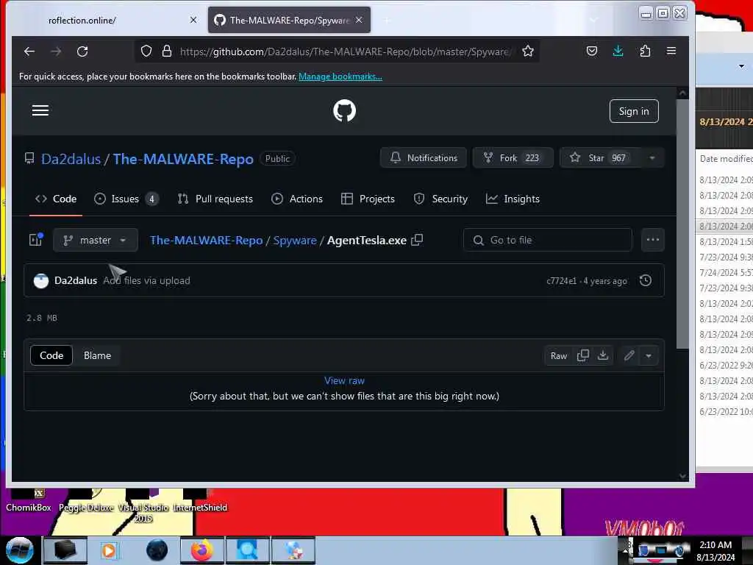Star the repository button

coord(600,158)
